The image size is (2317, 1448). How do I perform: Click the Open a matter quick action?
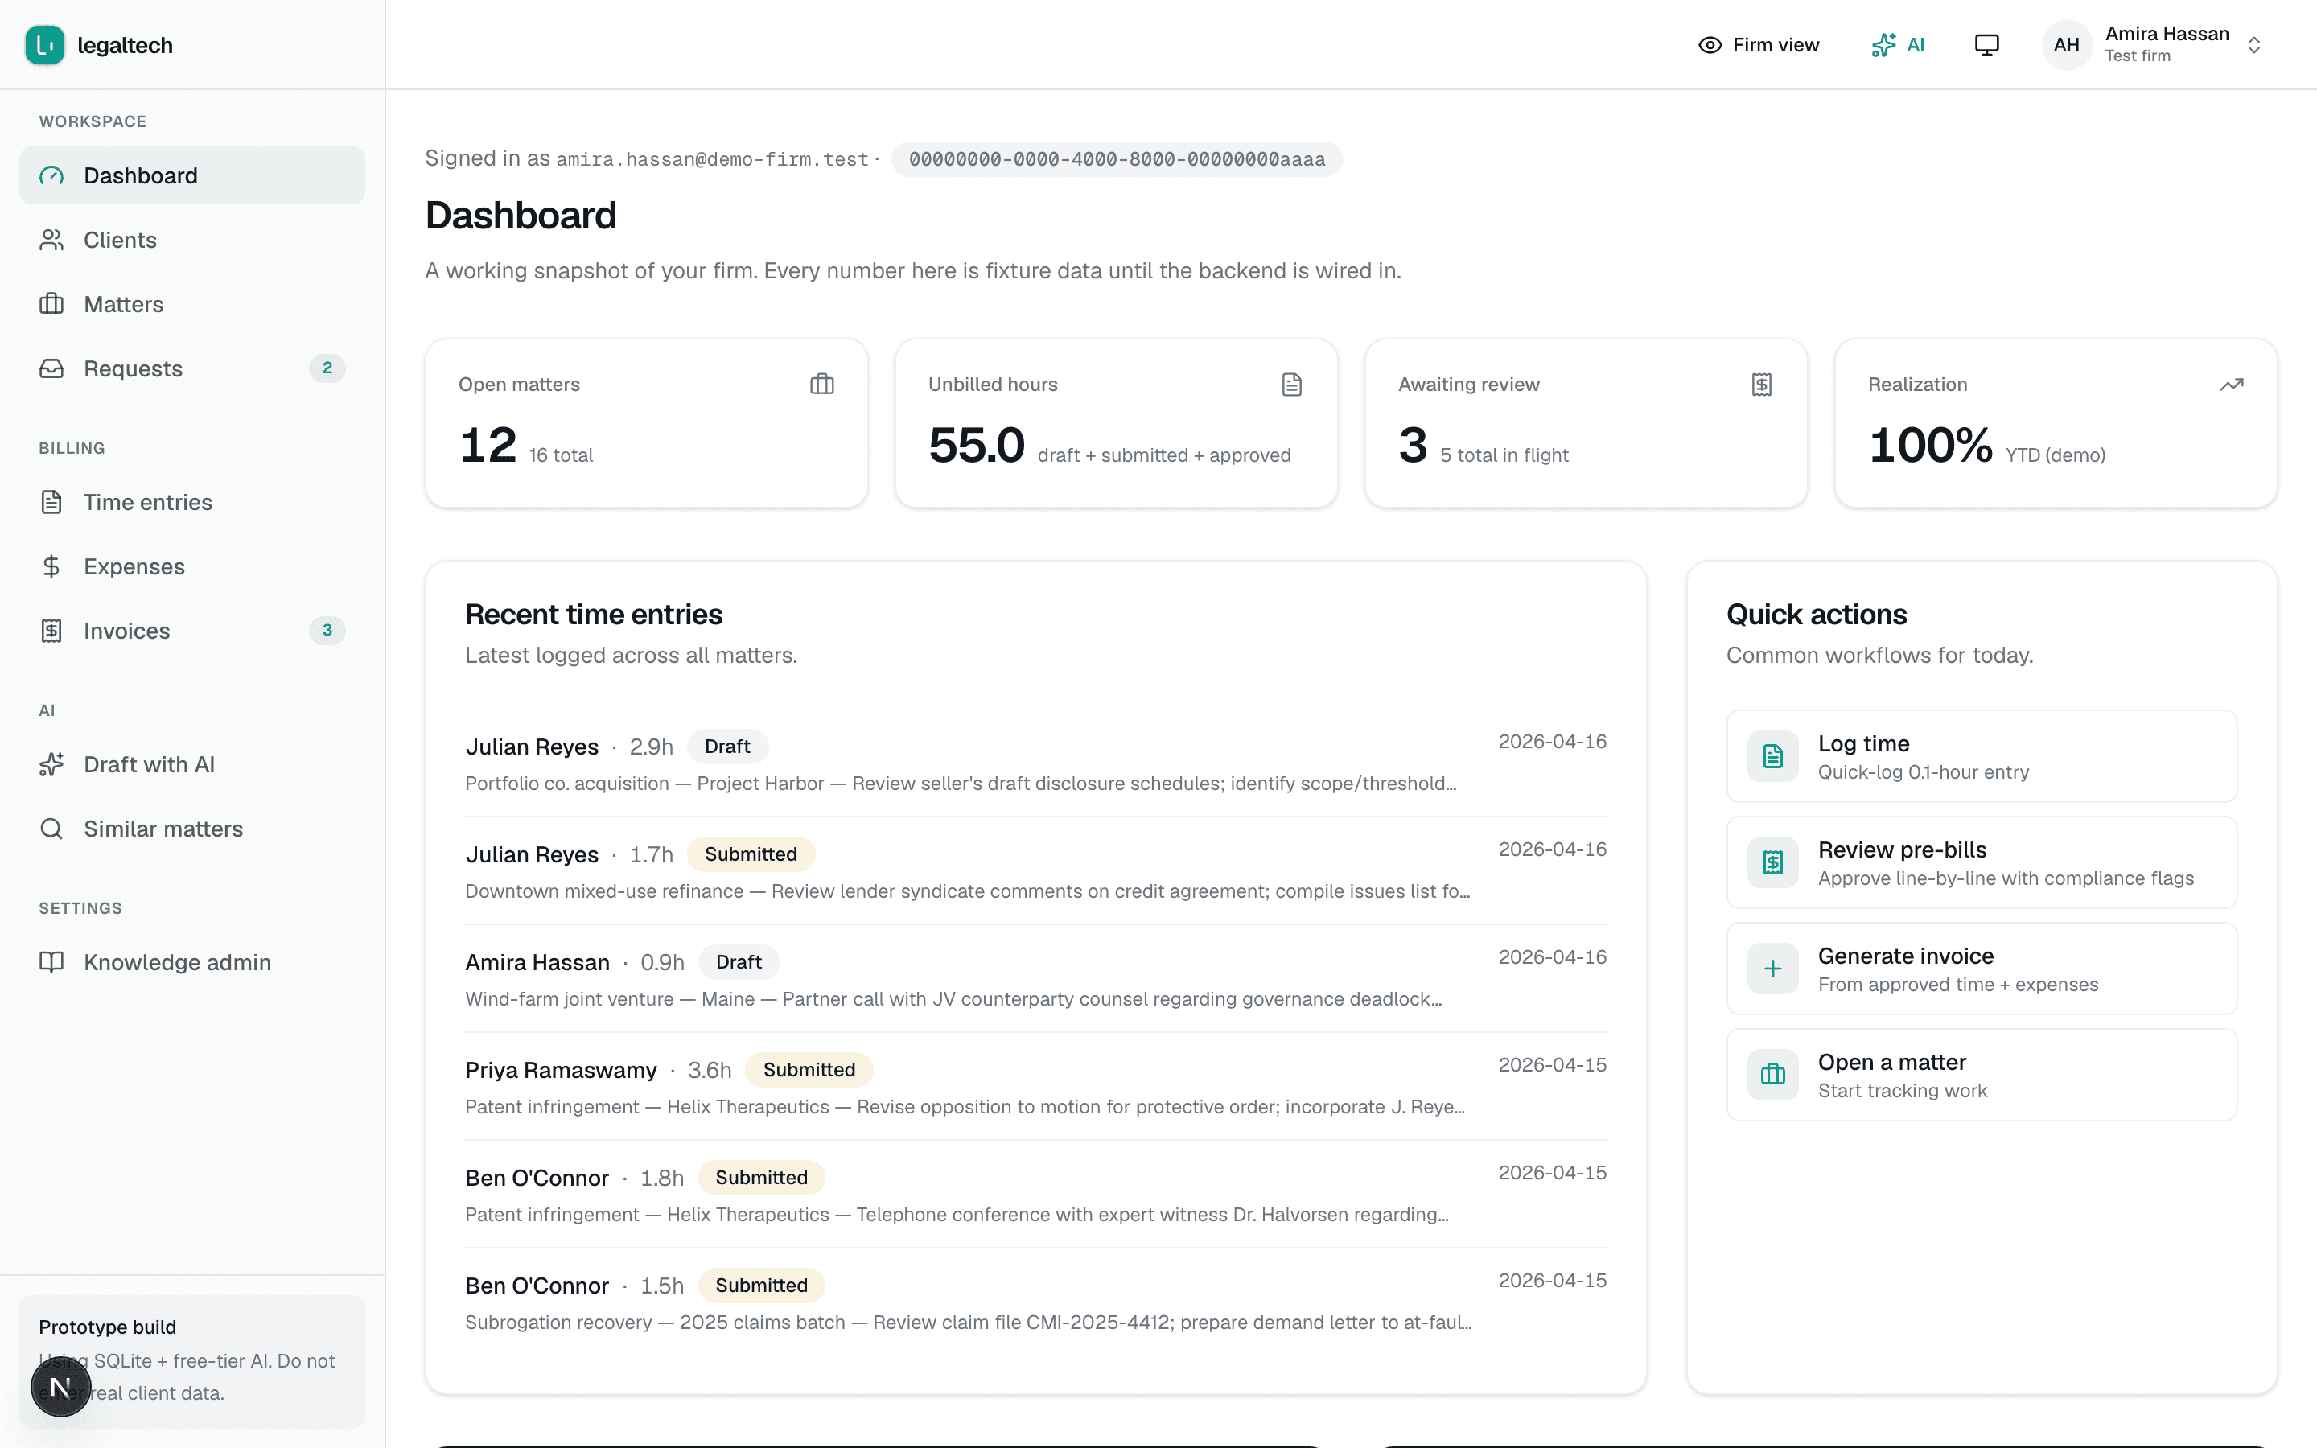[1981, 1075]
